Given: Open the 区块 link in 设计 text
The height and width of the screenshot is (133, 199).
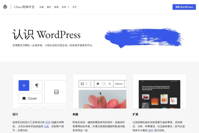Looking at the screenshot, I should (x=48, y=122).
